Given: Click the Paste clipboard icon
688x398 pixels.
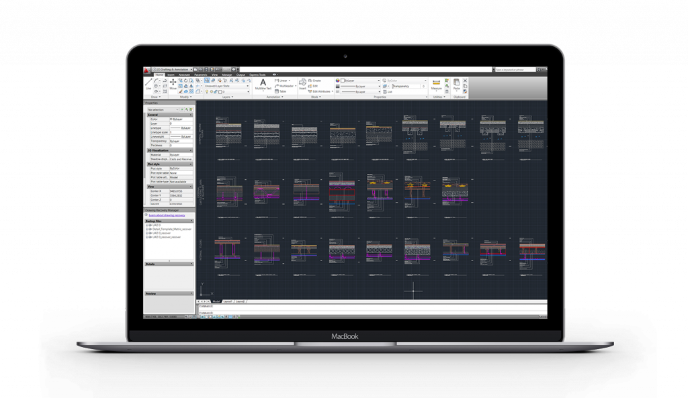Looking at the screenshot, I should coord(457,84).
